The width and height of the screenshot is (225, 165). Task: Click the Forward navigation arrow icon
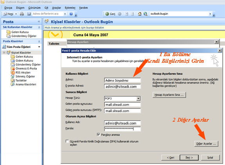click(x=119, y=14)
